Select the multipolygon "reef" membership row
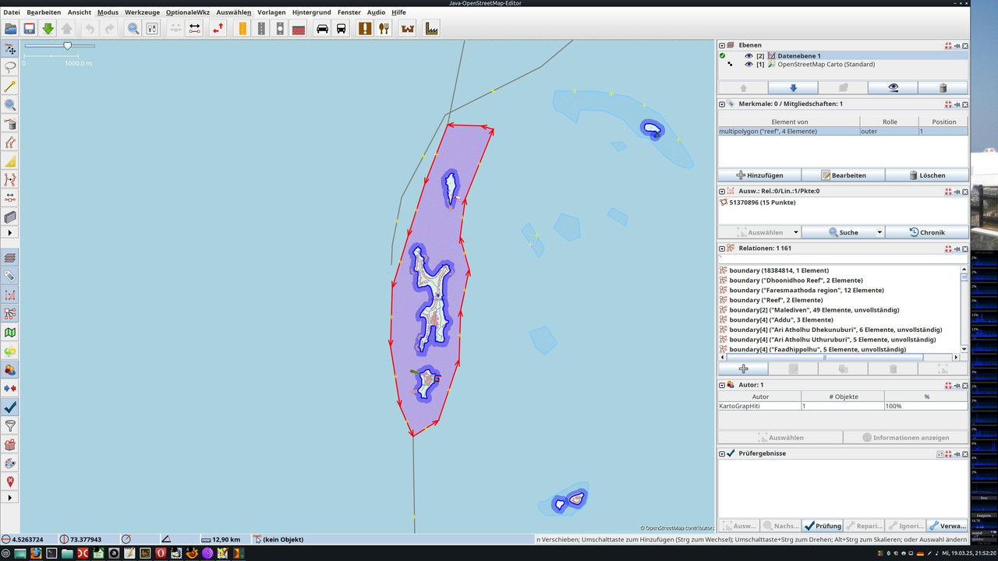 [843, 132]
